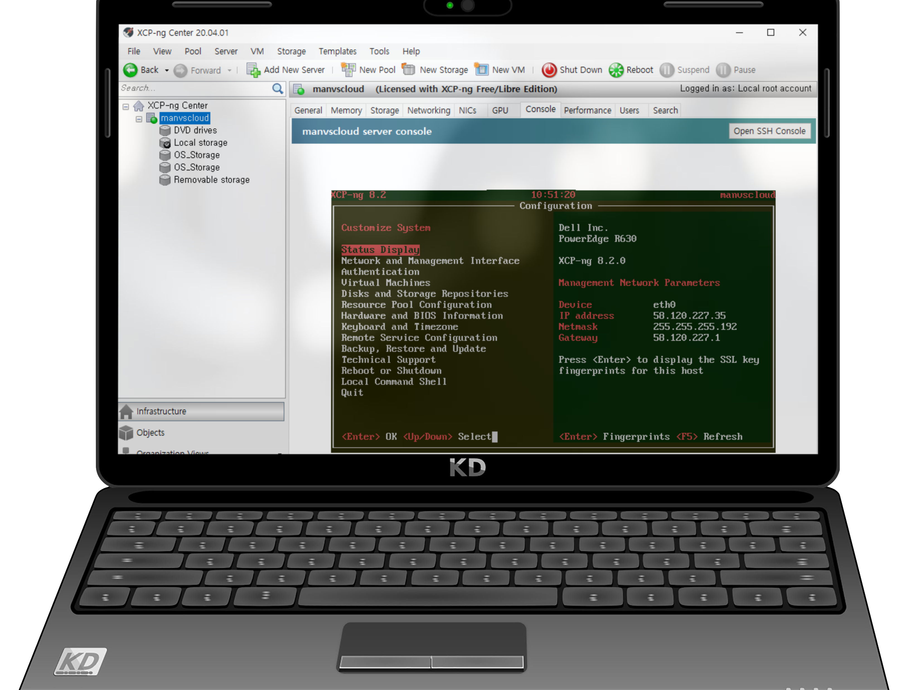Switch to the Networking tab
This screenshot has height=690, width=920.
pyautogui.click(x=428, y=110)
